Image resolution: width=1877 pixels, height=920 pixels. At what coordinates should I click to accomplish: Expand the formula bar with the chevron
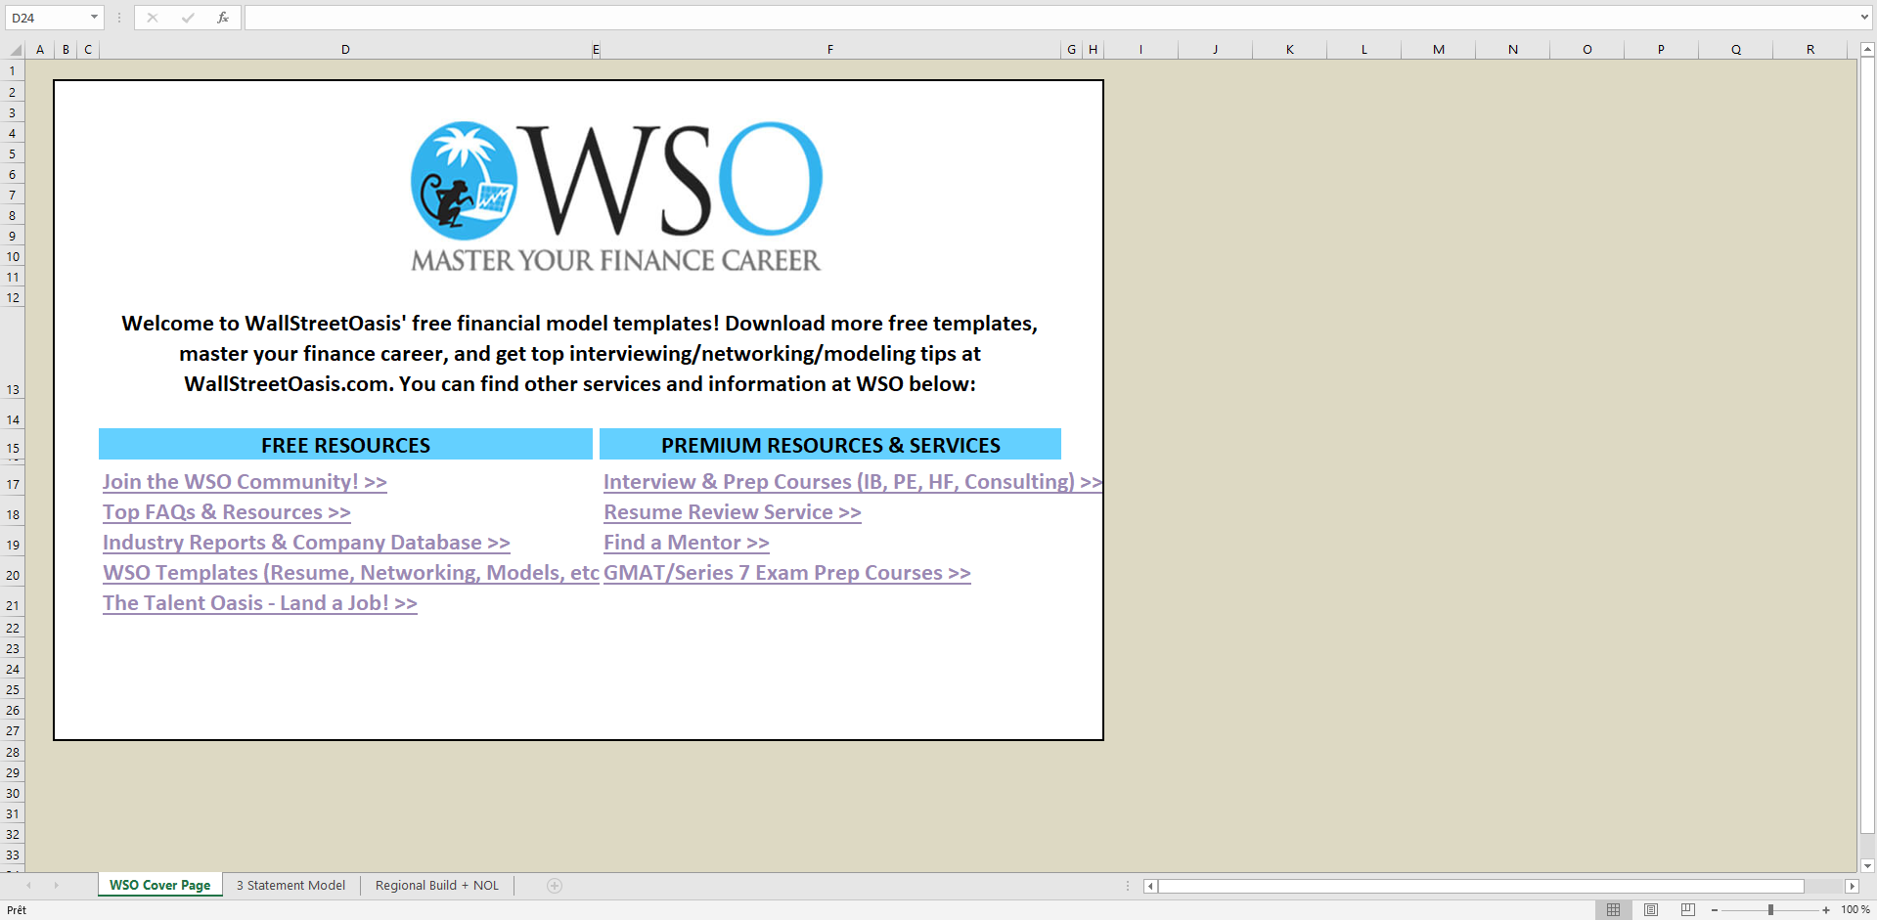pyautogui.click(x=1864, y=18)
